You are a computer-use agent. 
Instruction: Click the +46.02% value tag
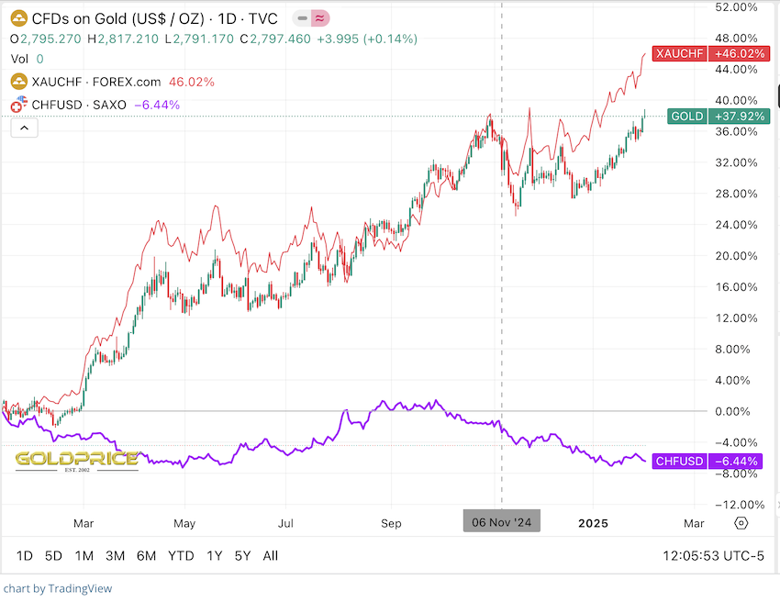[x=740, y=53]
